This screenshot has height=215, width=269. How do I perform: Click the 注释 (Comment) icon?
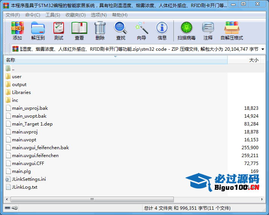(x=208, y=28)
